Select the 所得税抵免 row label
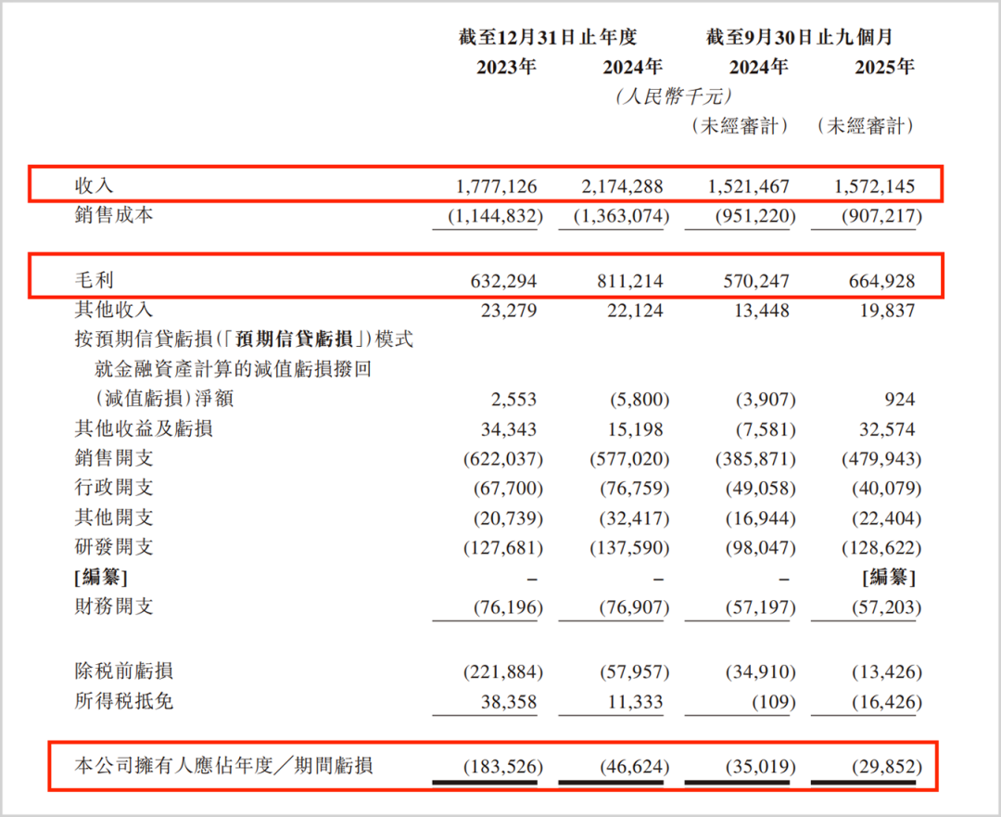Viewport: 1001px width, 817px height. (x=123, y=701)
